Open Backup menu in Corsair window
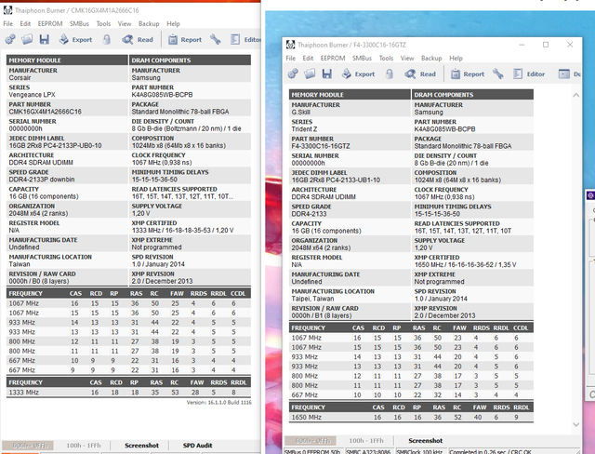 tap(149, 23)
